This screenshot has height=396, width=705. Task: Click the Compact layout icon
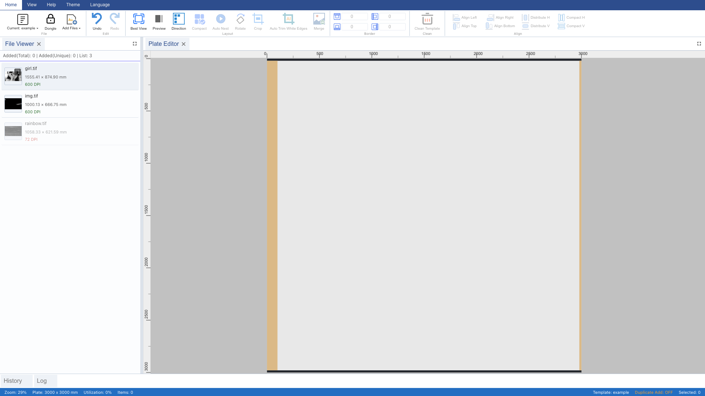pyautogui.click(x=199, y=19)
